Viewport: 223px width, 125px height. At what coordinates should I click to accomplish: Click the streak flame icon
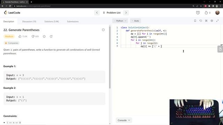[206, 12]
